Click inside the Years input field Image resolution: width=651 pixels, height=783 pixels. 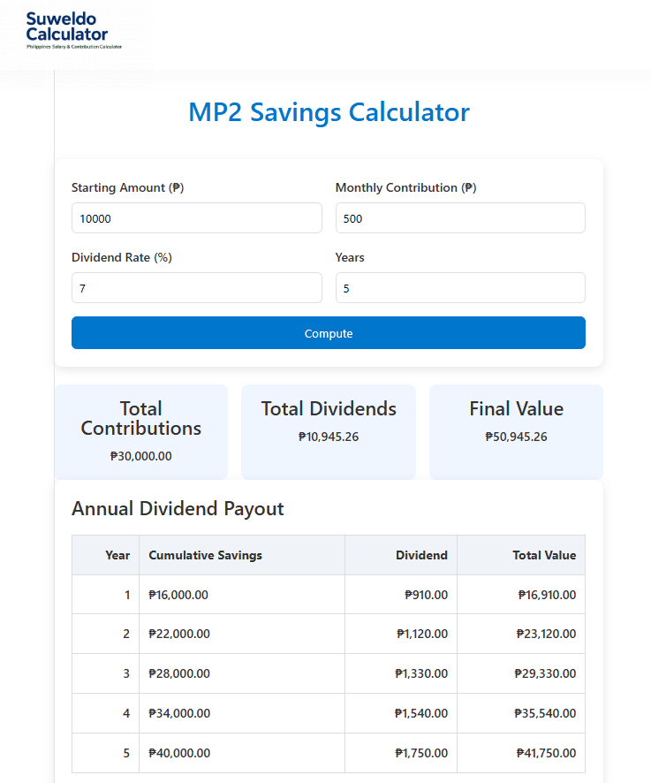tap(459, 287)
